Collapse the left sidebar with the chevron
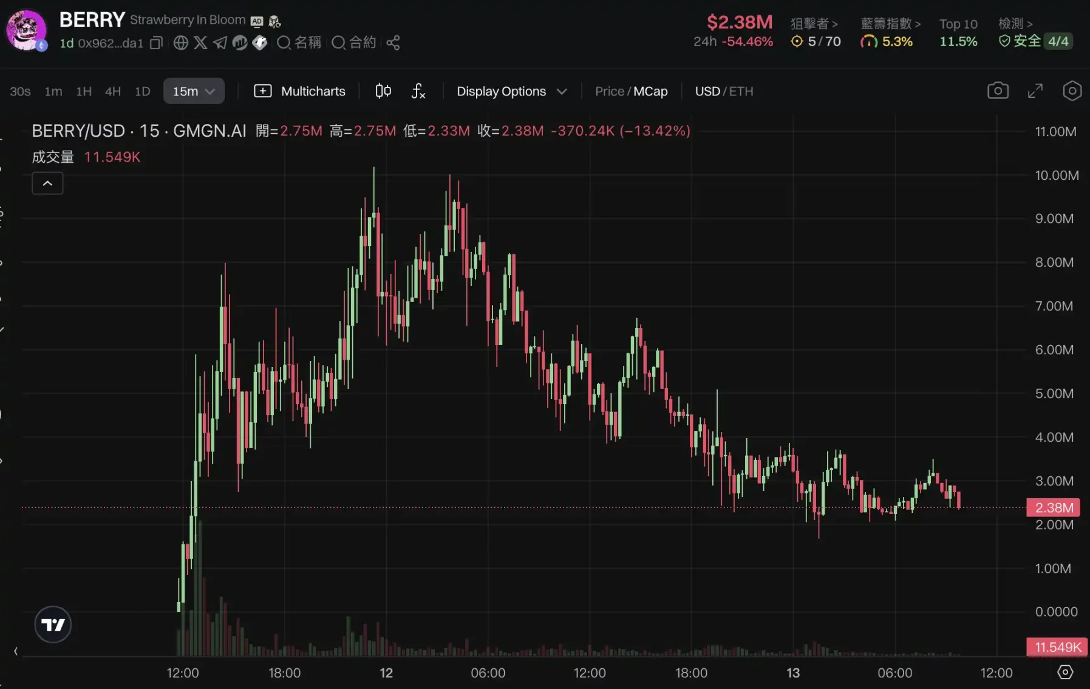Screen dimensions: 1090x689 point(16,651)
